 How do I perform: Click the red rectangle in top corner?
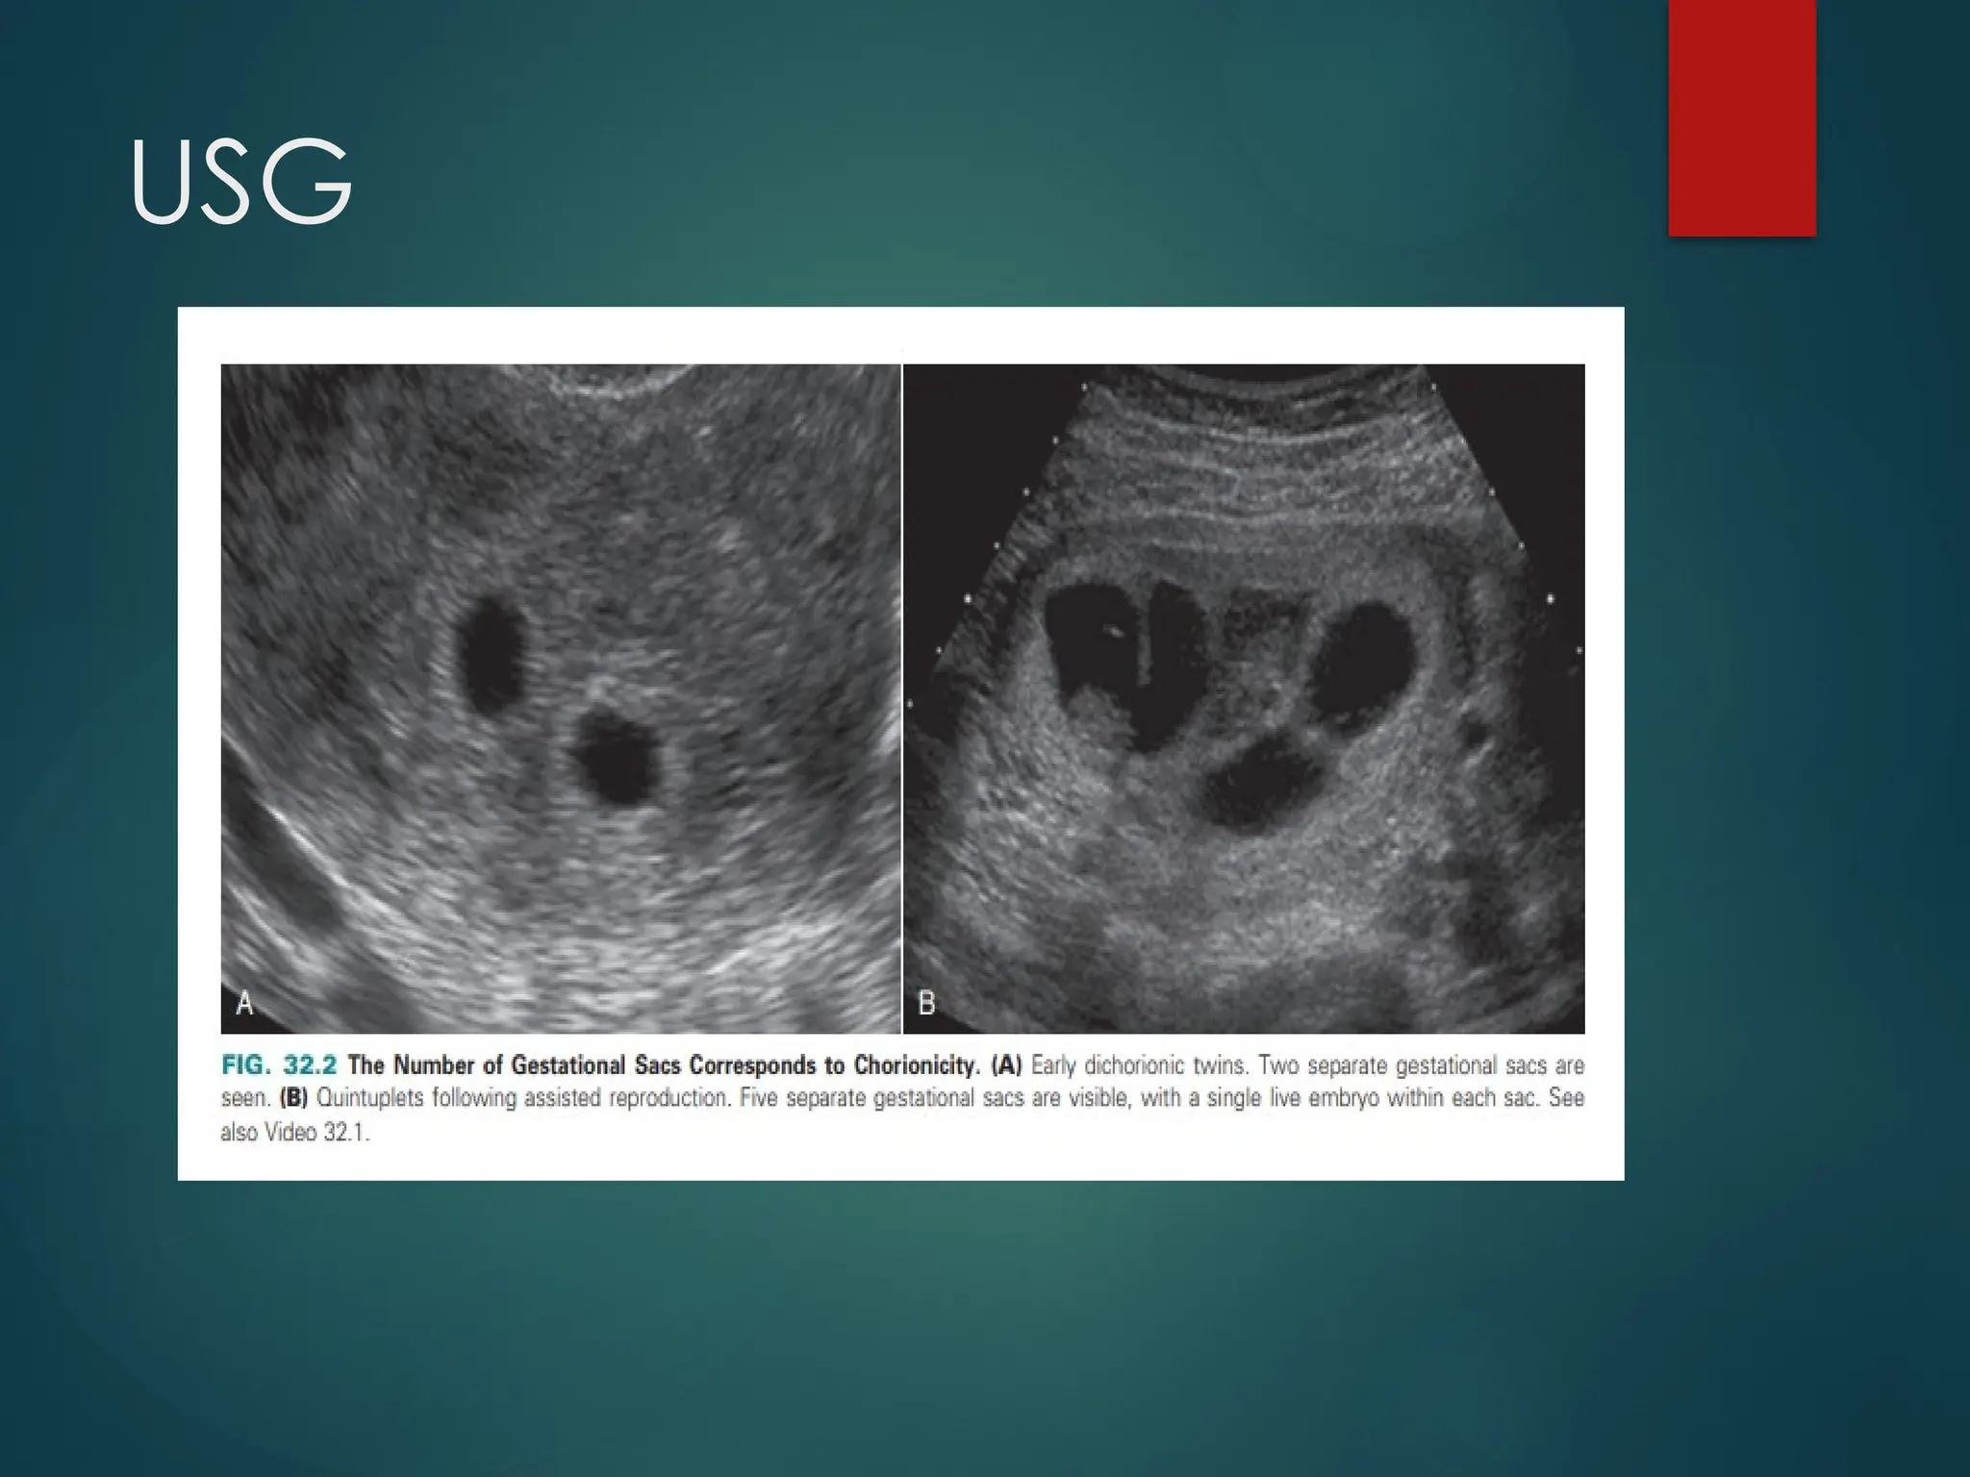coord(1741,115)
